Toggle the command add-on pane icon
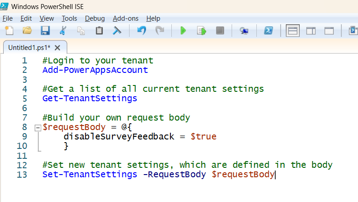Image resolution: width=358 pixels, height=202 pixels. coord(353,31)
